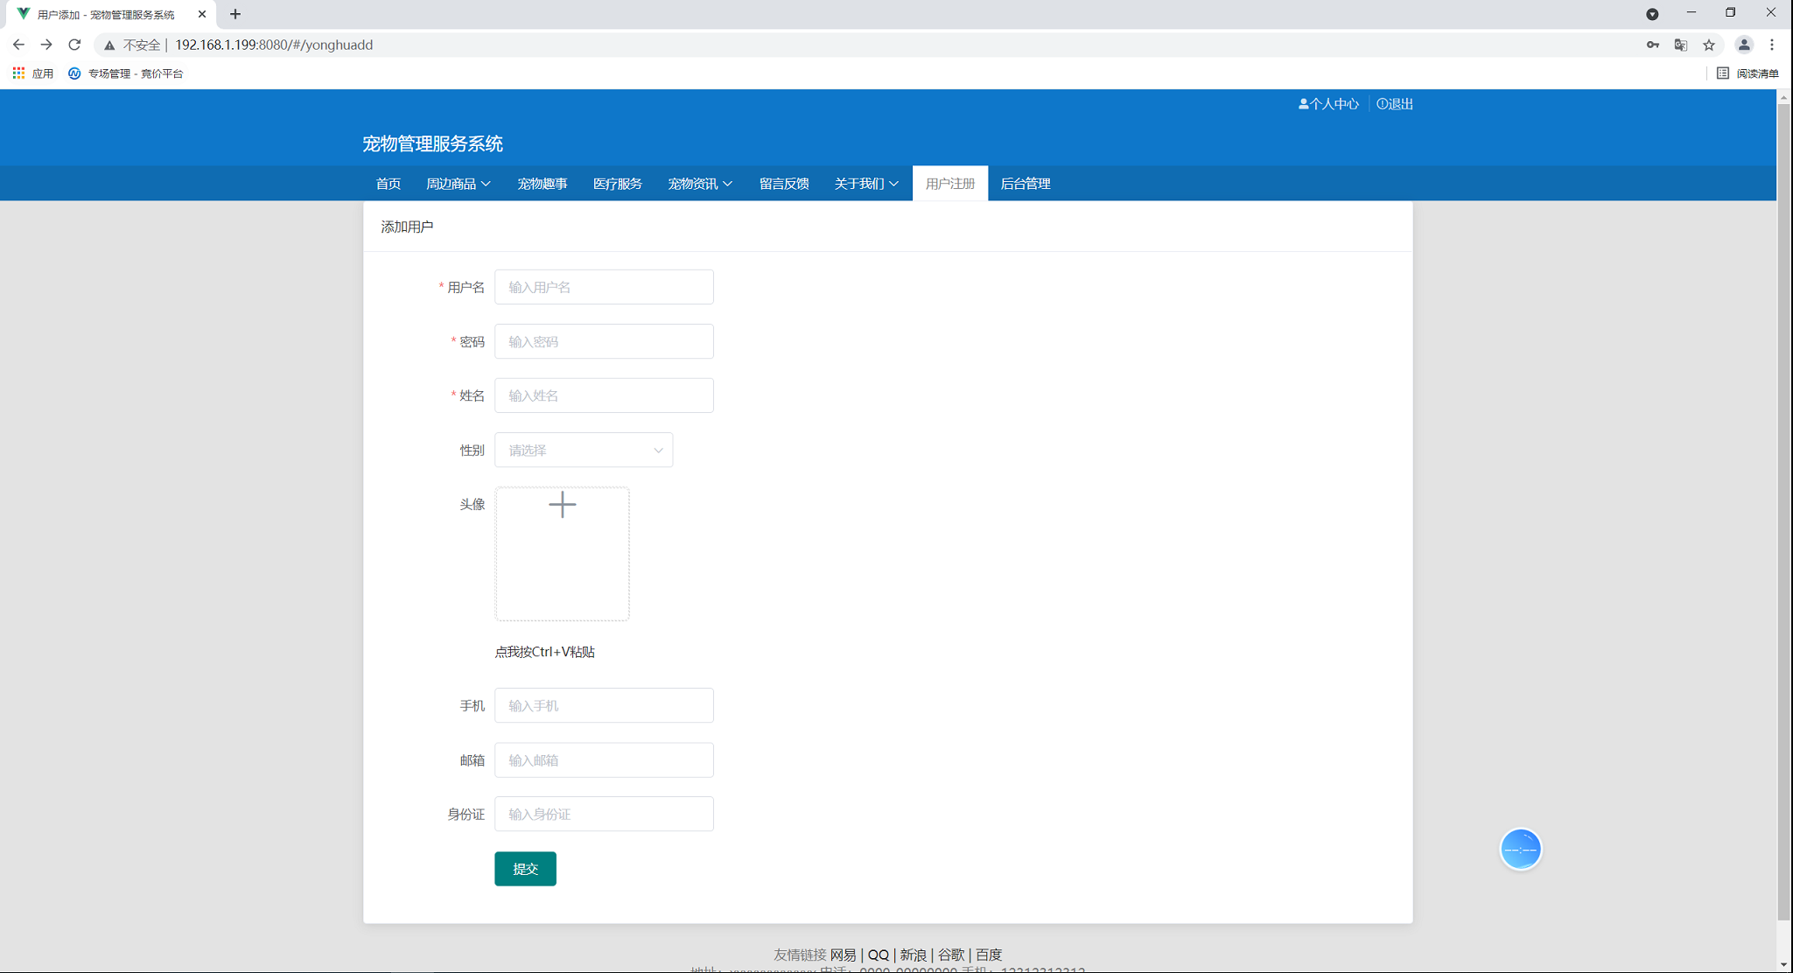The width and height of the screenshot is (1793, 973).
Task: Open the reading list button
Action: coord(1747,73)
